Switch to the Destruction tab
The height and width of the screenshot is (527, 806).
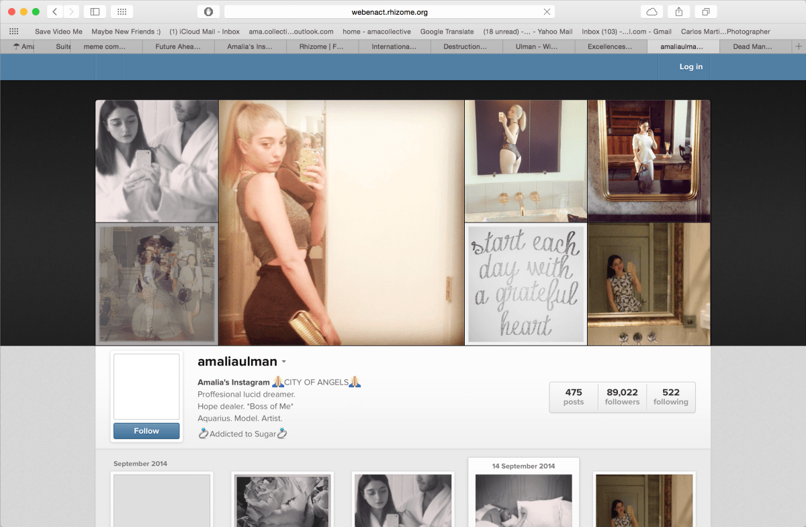(466, 46)
